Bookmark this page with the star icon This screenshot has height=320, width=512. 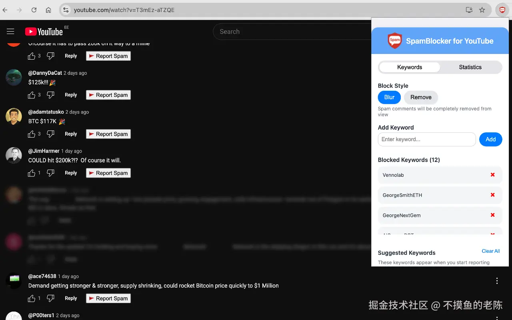coord(482,10)
